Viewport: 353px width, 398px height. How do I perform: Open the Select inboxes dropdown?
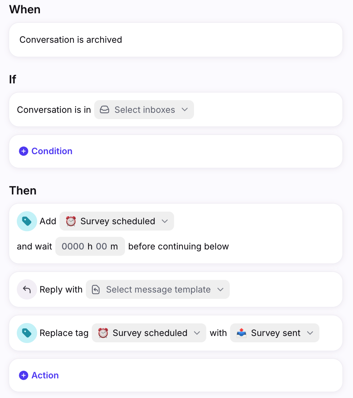144,110
